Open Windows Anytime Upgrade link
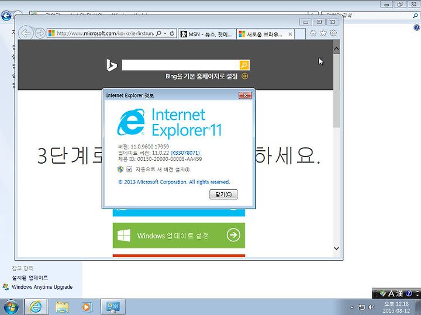The height and width of the screenshot is (315, 421). 42,287
